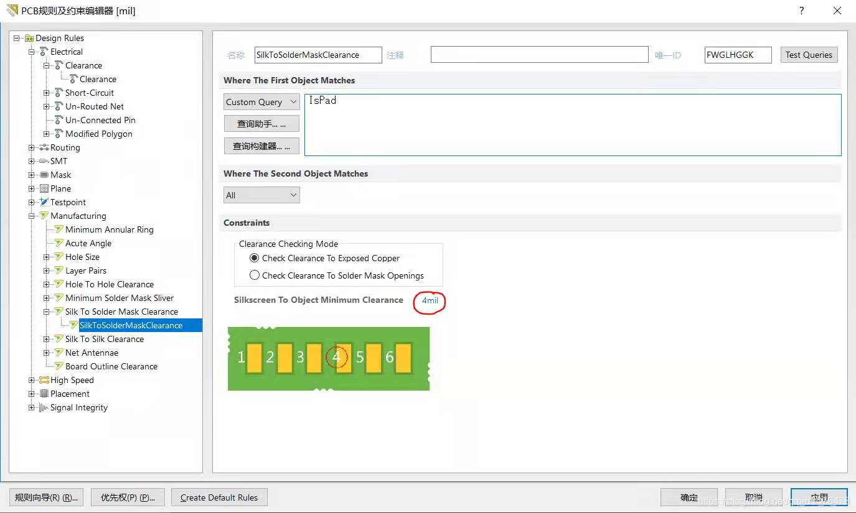Click the Layer Pairs rule icon
The image size is (856, 513).
click(x=59, y=270)
